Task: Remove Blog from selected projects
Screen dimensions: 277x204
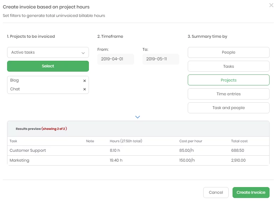Action: coord(85,81)
